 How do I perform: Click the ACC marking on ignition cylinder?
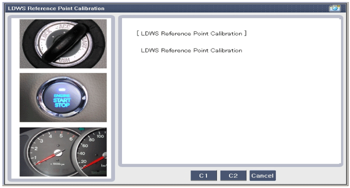pos(64,27)
